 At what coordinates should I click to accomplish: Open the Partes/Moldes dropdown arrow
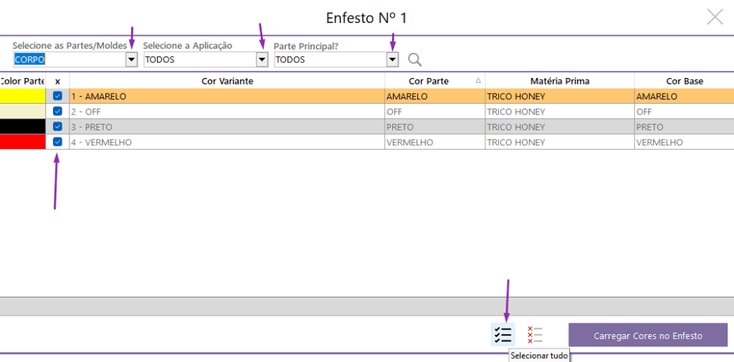(131, 60)
